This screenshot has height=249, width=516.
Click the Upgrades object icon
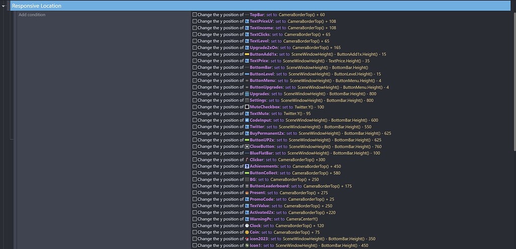point(247,94)
